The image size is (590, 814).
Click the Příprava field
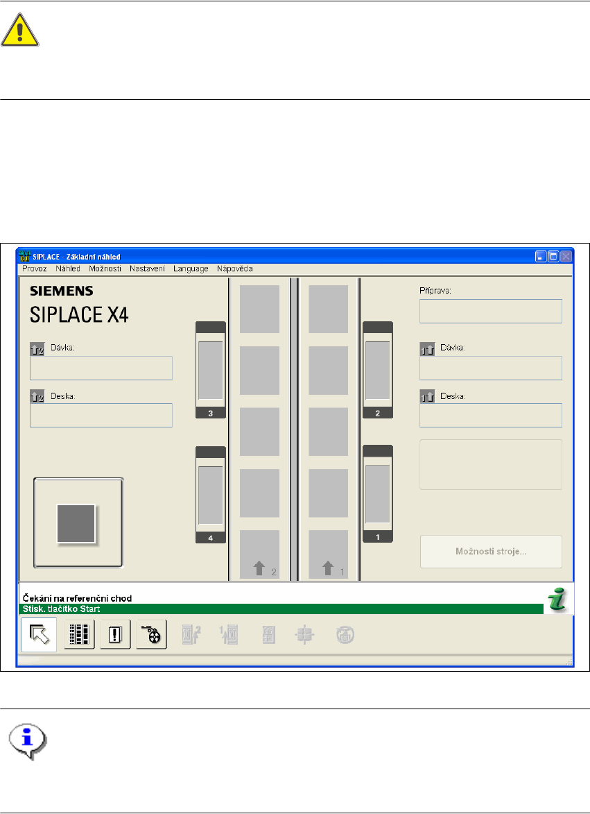coord(491,311)
